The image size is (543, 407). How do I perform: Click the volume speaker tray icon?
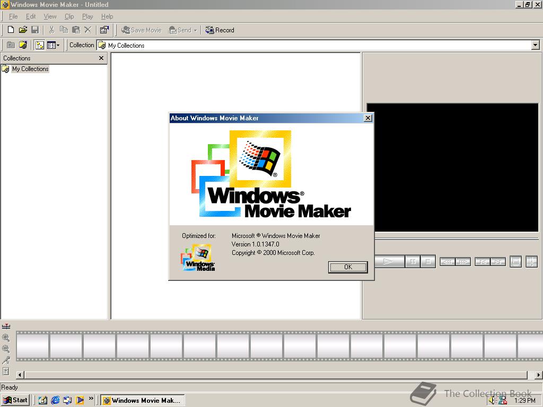(493, 401)
